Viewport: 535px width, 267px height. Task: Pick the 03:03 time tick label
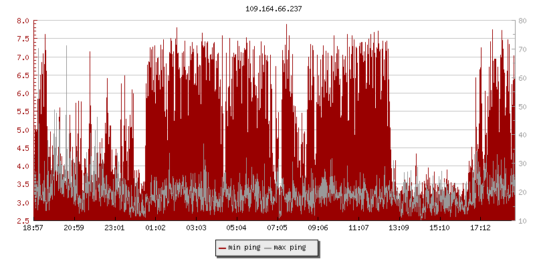[x=196, y=228]
